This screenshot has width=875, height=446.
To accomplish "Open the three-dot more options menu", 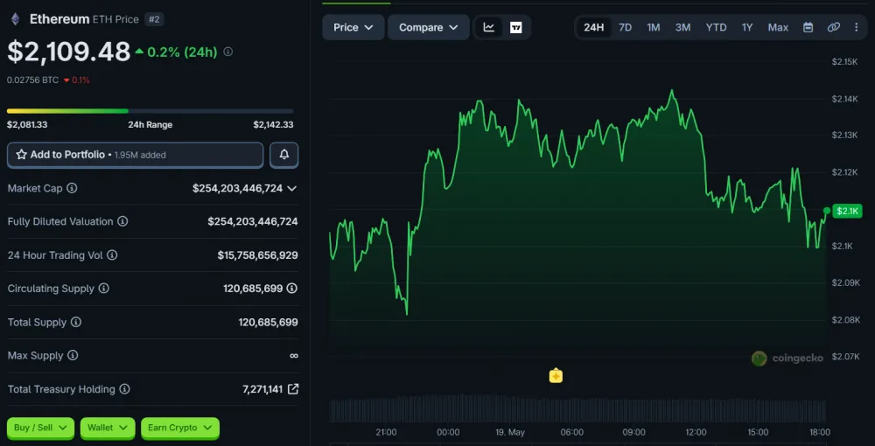I will click(x=856, y=27).
